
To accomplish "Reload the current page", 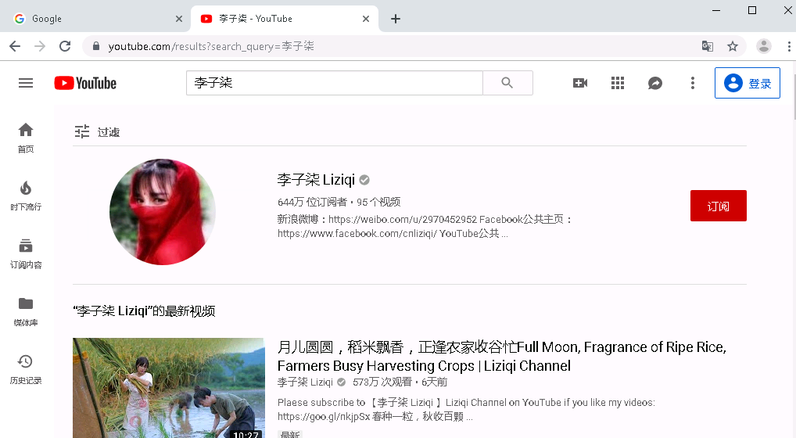I will (65, 46).
